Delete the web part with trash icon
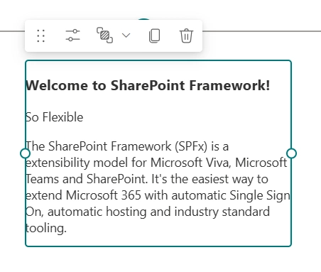 click(187, 36)
